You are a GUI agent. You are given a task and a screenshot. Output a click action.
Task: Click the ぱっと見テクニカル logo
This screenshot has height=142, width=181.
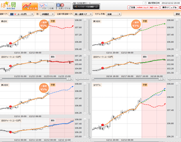(9, 6)
